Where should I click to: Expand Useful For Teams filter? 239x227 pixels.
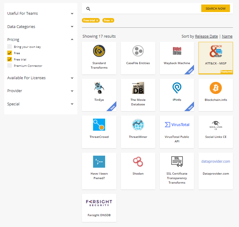coord(40,14)
